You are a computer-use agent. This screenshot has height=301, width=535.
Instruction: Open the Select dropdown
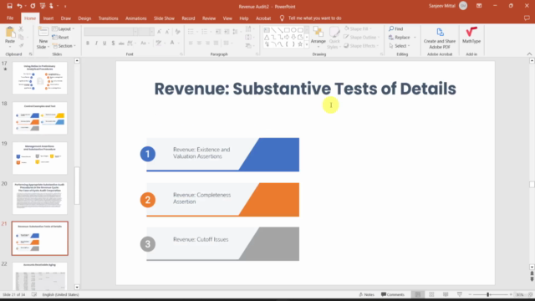click(400, 46)
